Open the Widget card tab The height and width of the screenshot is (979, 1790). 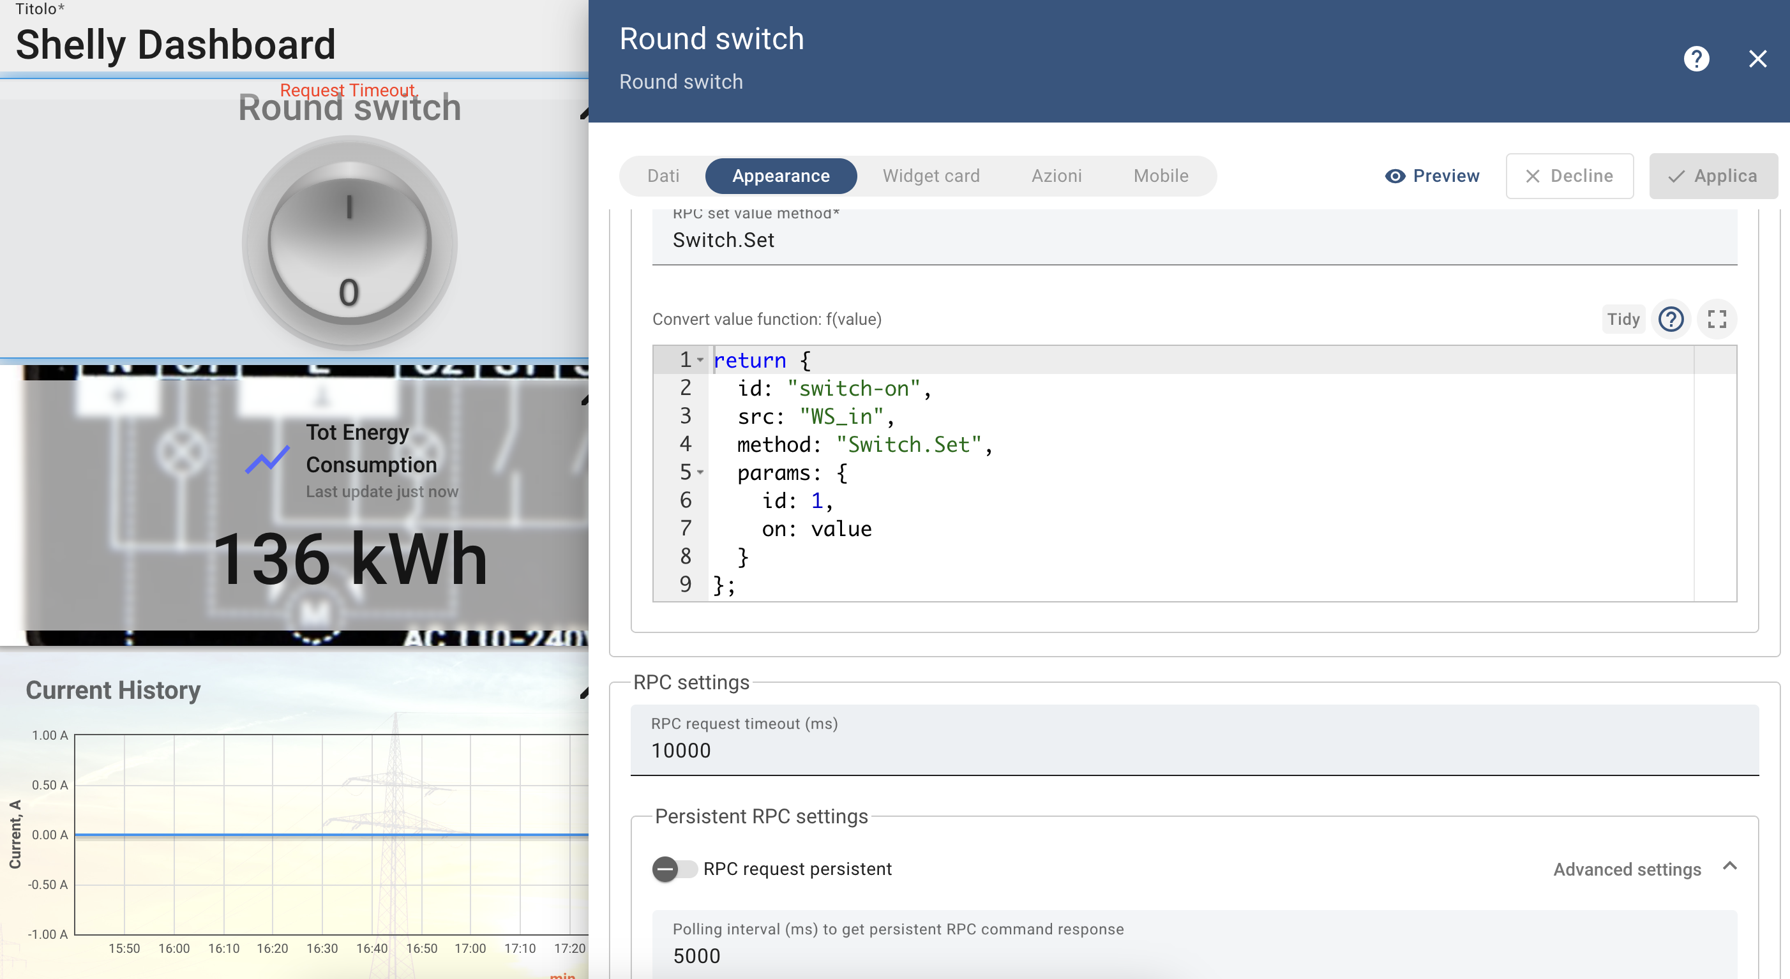point(931,176)
